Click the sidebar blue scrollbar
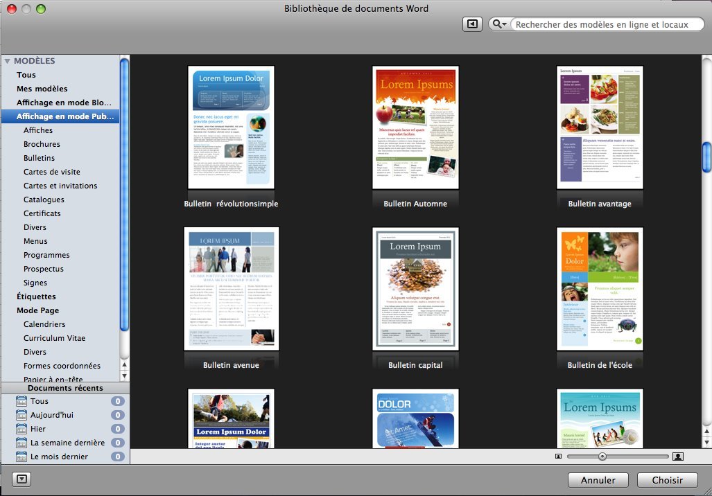This screenshot has width=712, height=496. tap(124, 195)
